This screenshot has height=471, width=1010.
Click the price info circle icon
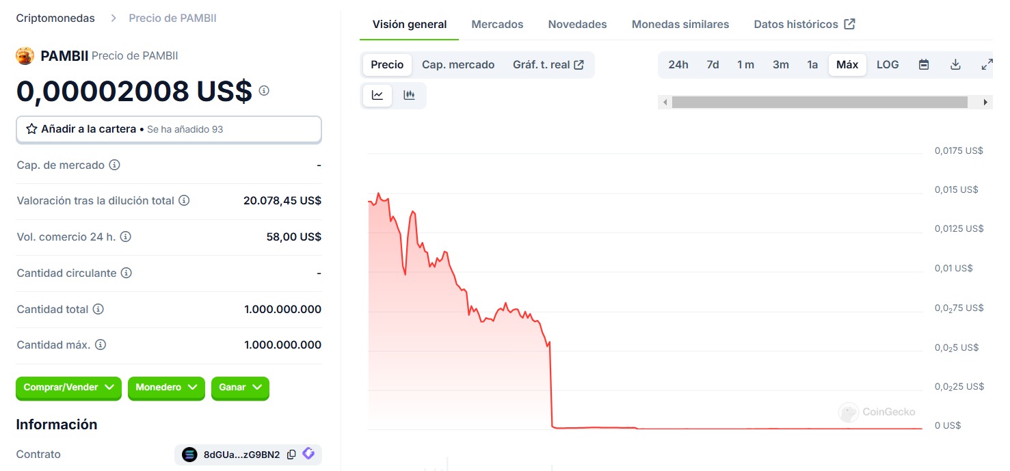264,90
